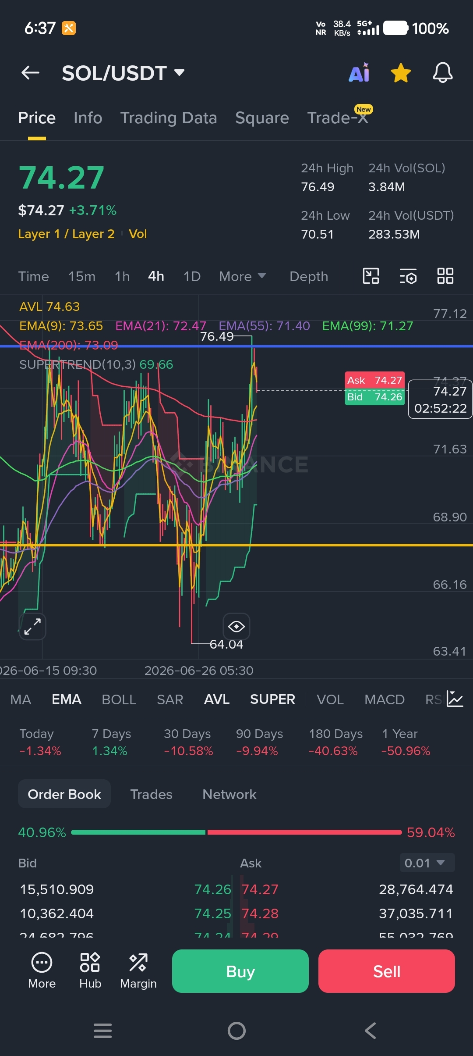This screenshot has height=1056, width=473.
Task: Select the 15m chart interval
Action: click(x=82, y=276)
